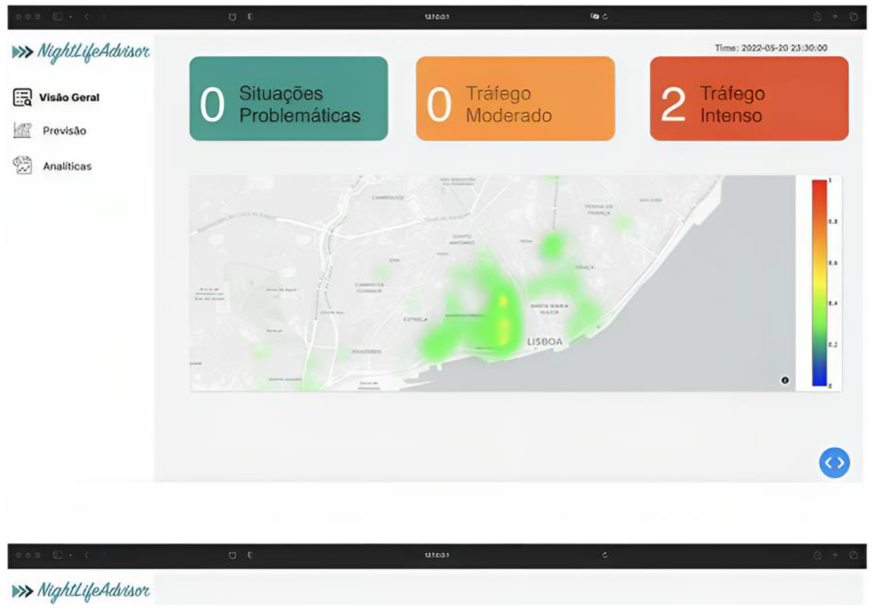Open the Tráfego Moderado orange card

point(515,99)
